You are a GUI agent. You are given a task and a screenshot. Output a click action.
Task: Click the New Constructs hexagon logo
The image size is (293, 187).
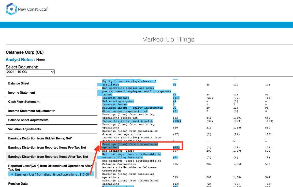pos(11,9)
